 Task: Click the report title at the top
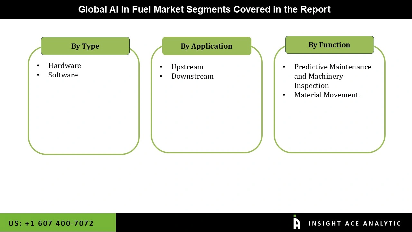204,9
